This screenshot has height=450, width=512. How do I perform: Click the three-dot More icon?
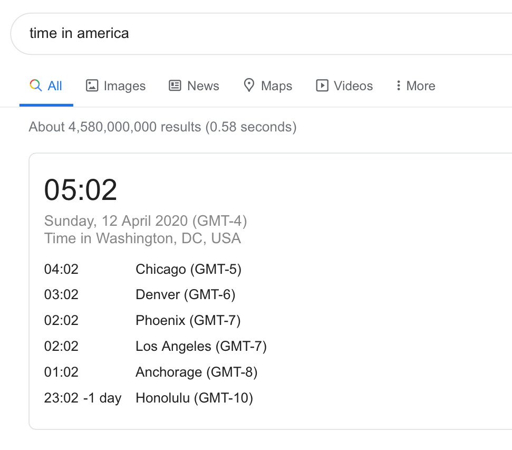tap(398, 85)
